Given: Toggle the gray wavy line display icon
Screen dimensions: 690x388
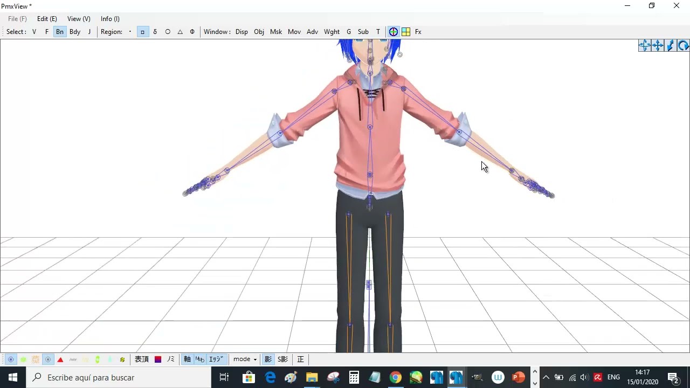Looking at the screenshot, I should [73, 359].
